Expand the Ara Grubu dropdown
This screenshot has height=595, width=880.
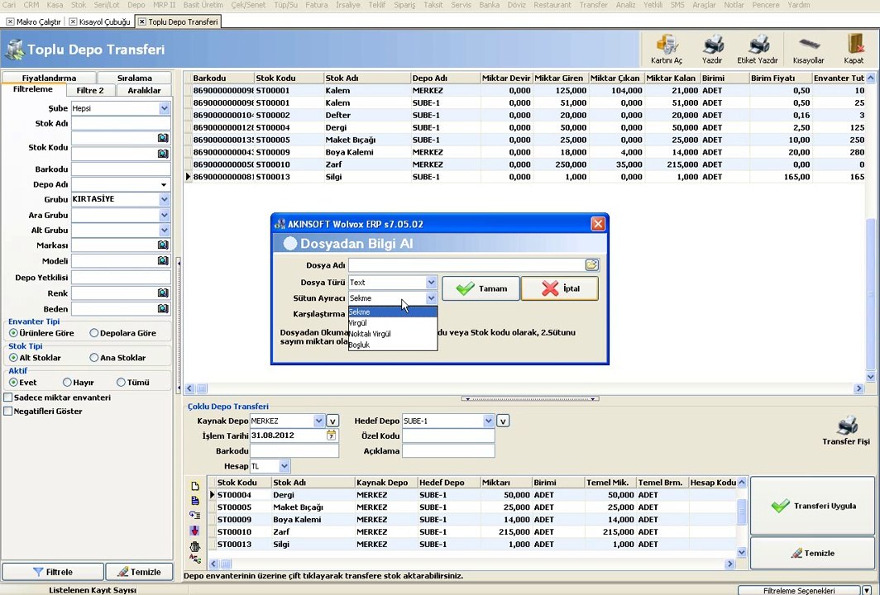(164, 215)
